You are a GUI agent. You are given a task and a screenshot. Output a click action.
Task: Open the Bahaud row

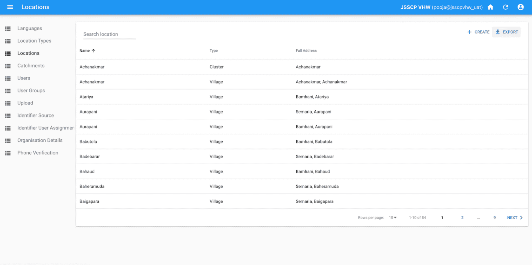pyautogui.click(x=302, y=171)
